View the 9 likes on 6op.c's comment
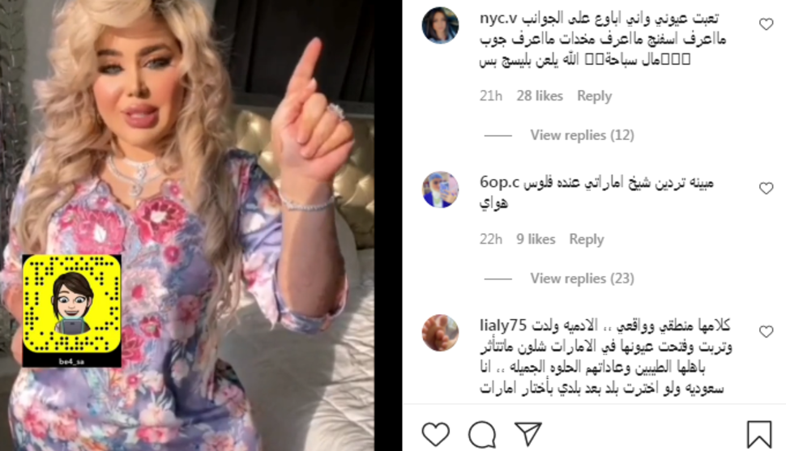The height and width of the screenshot is (451, 786). 536,240
